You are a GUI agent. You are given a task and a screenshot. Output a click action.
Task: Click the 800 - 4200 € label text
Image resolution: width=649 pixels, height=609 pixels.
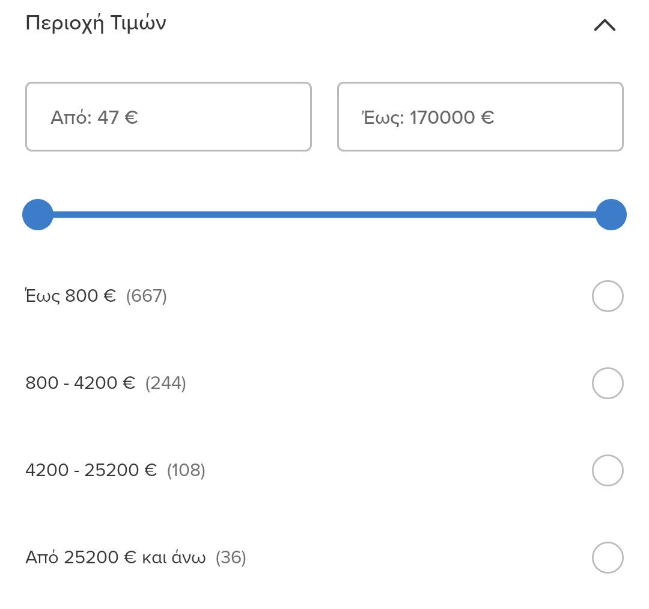point(80,384)
